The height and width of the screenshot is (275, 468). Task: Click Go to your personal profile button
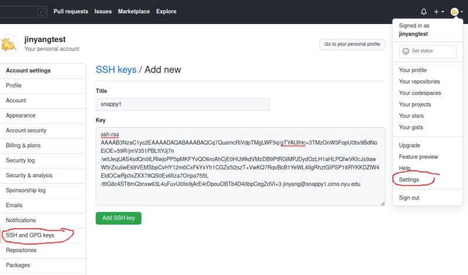(352, 44)
